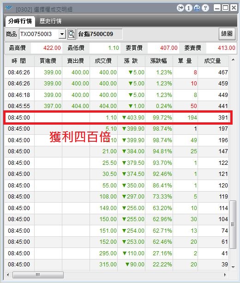The width and height of the screenshot is (240, 283).
Task: Click the number 1 circle icon
Action: (x=189, y=8)
